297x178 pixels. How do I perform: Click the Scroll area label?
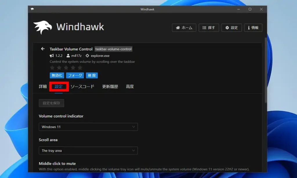[x=48, y=140]
